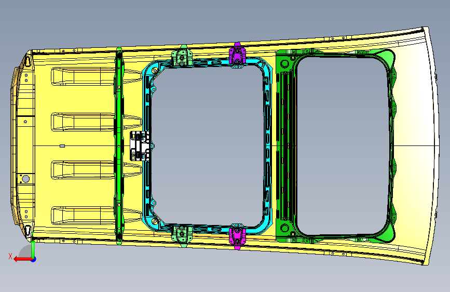Select the small gray rectangle on roof centerline
The width and height of the screenshot is (450, 292).
click(x=62, y=146)
